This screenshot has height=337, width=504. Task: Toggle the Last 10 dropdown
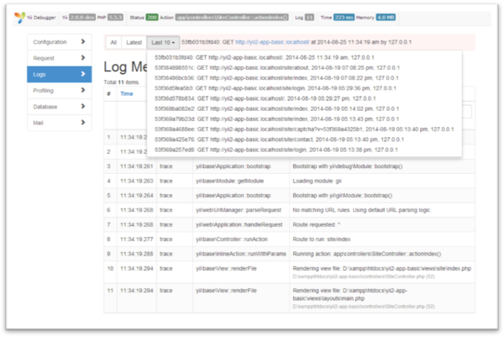161,41
